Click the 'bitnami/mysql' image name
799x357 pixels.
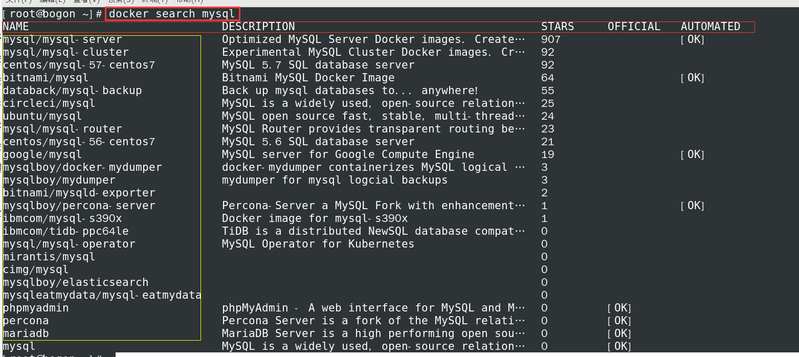pos(46,78)
